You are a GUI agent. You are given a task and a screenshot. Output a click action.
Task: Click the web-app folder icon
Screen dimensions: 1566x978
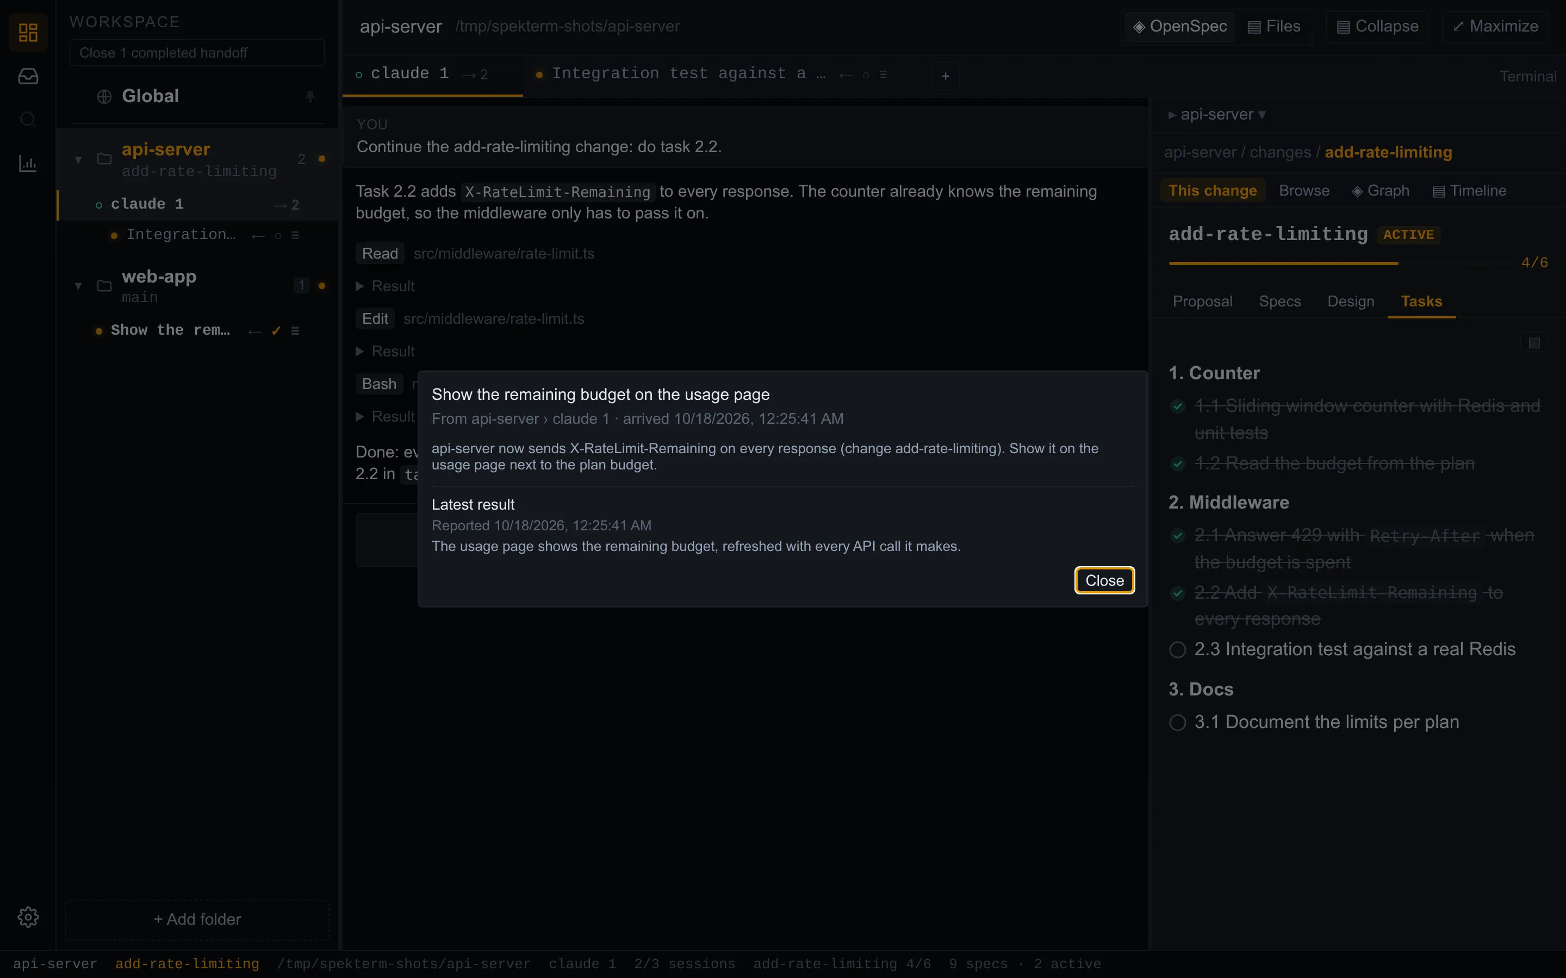[x=104, y=286]
